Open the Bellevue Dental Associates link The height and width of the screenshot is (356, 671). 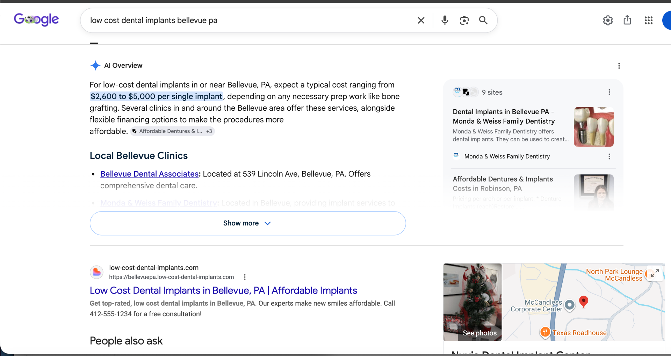click(x=150, y=174)
